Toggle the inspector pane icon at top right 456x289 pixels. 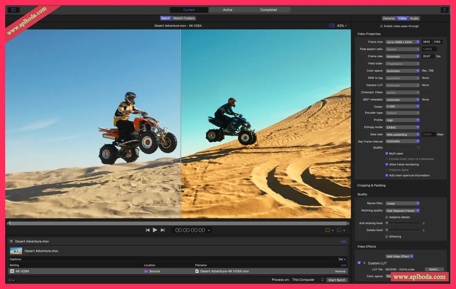[444, 10]
